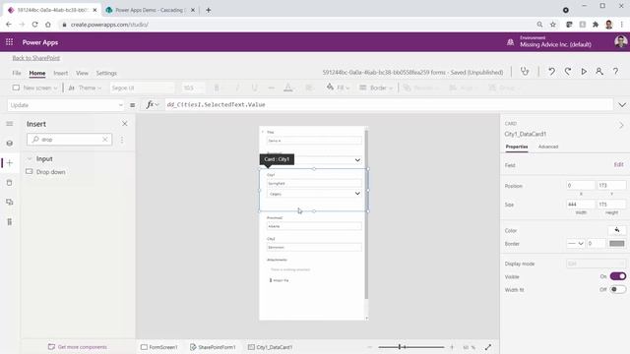
Task: Open the Update property dropdown
Action: coord(66,105)
